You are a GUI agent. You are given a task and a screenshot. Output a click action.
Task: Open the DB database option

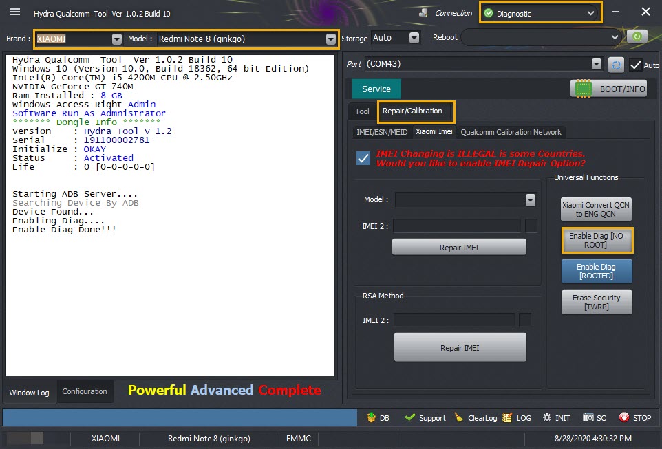(378, 418)
